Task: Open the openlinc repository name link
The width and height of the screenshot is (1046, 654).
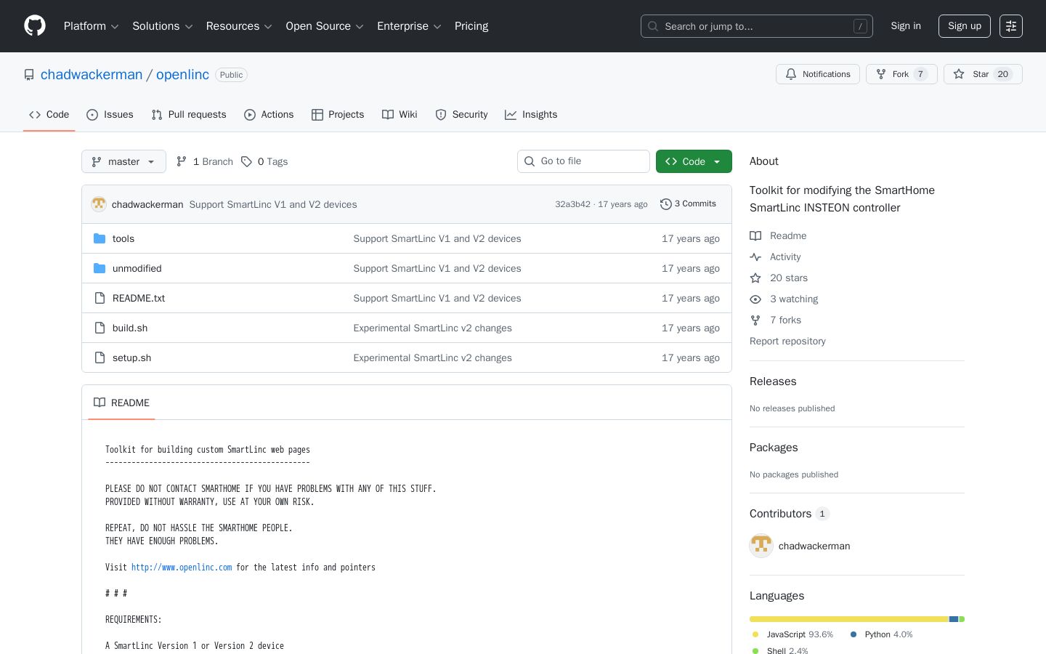Action: (182, 75)
